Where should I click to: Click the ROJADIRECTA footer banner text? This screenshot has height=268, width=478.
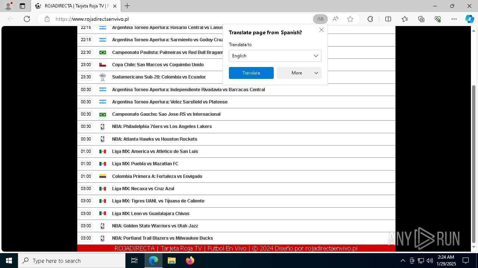(x=236, y=248)
